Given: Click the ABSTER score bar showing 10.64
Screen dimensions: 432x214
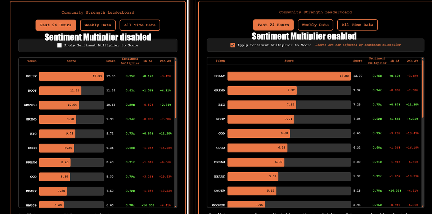Looking at the screenshot, I should [x=59, y=105].
